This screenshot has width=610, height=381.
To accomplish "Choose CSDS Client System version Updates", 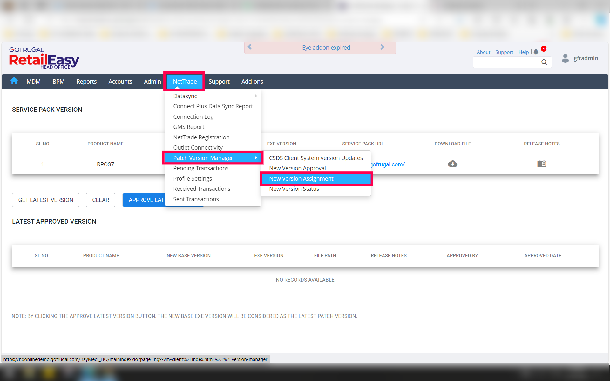I will click(x=316, y=158).
